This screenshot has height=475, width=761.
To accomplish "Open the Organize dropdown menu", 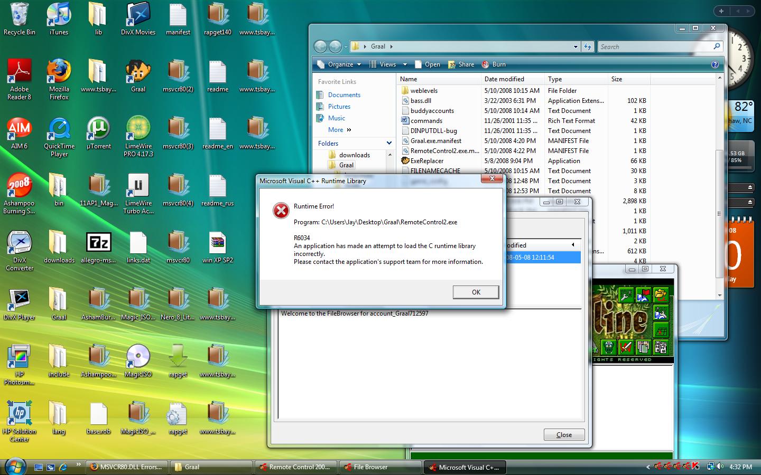I will (x=340, y=64).
